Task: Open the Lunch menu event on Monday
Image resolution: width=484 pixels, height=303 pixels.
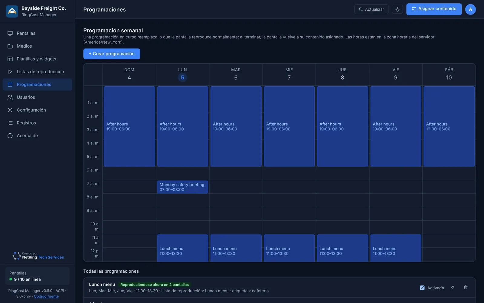Action: [183, 248]
